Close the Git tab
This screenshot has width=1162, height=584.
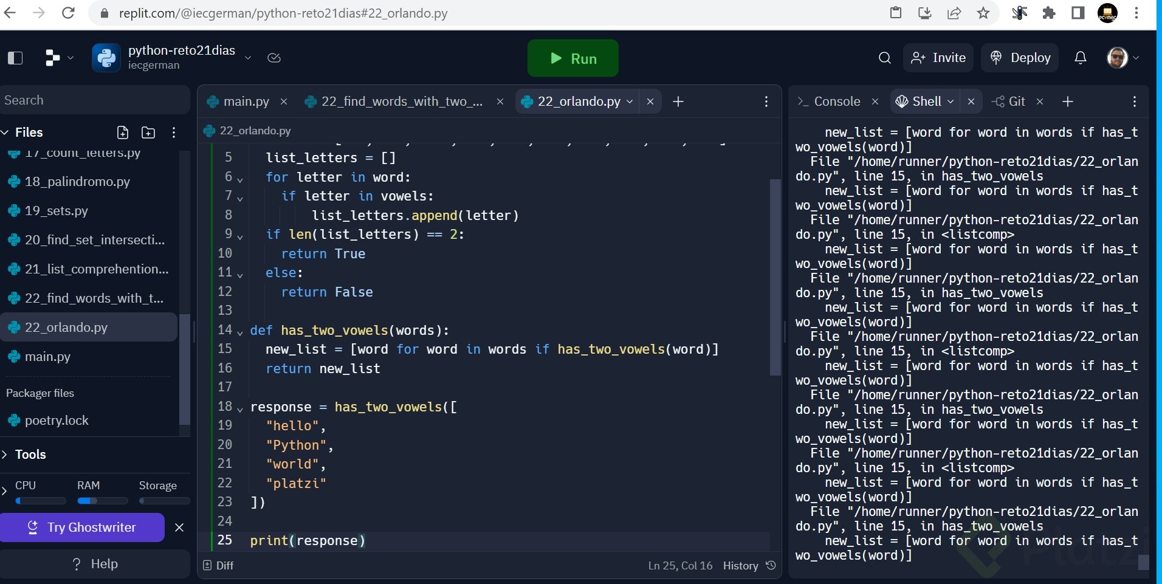click(x=1040, y=101)
